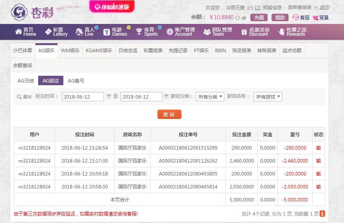Switch to the WM娱乐 tab

(x=70, y=51)
